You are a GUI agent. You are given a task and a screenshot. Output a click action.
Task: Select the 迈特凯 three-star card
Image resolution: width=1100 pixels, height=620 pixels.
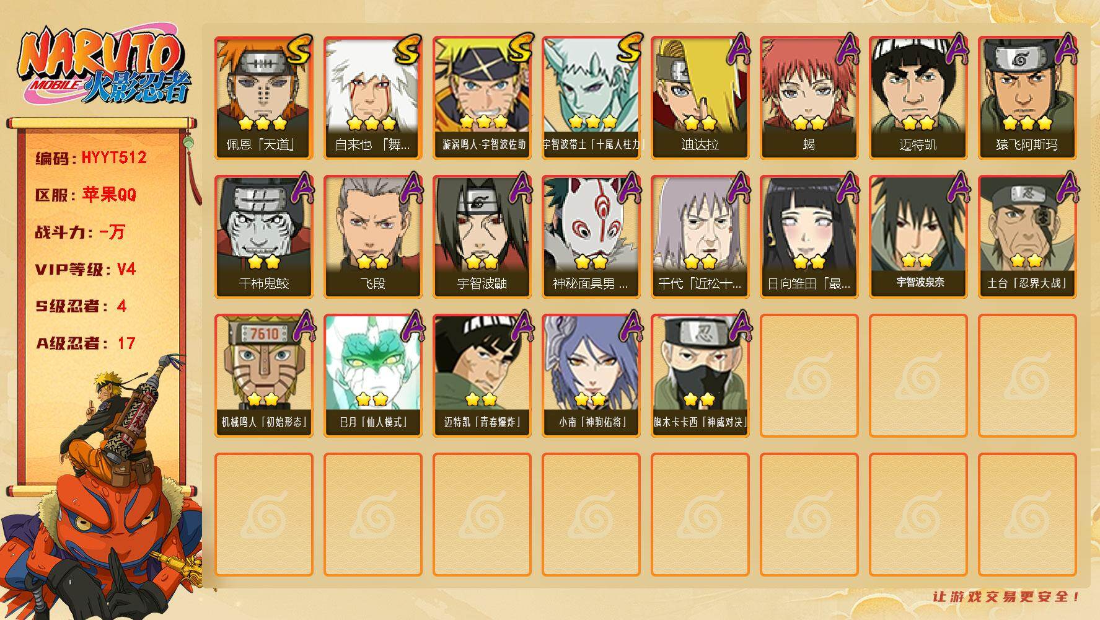point(918,97)
